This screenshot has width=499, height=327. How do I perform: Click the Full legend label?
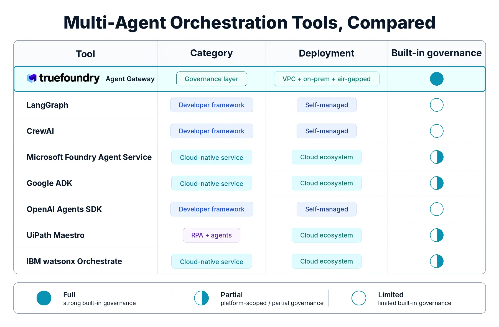click(69, 295)
